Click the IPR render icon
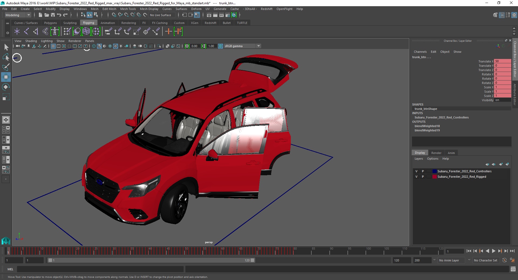The height and width of the screenshot is (280, 518). click(x=221, y=15)
